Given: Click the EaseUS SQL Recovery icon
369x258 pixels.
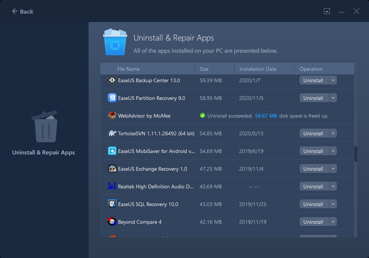Looking at the screenshot, I should pos(112,204).
